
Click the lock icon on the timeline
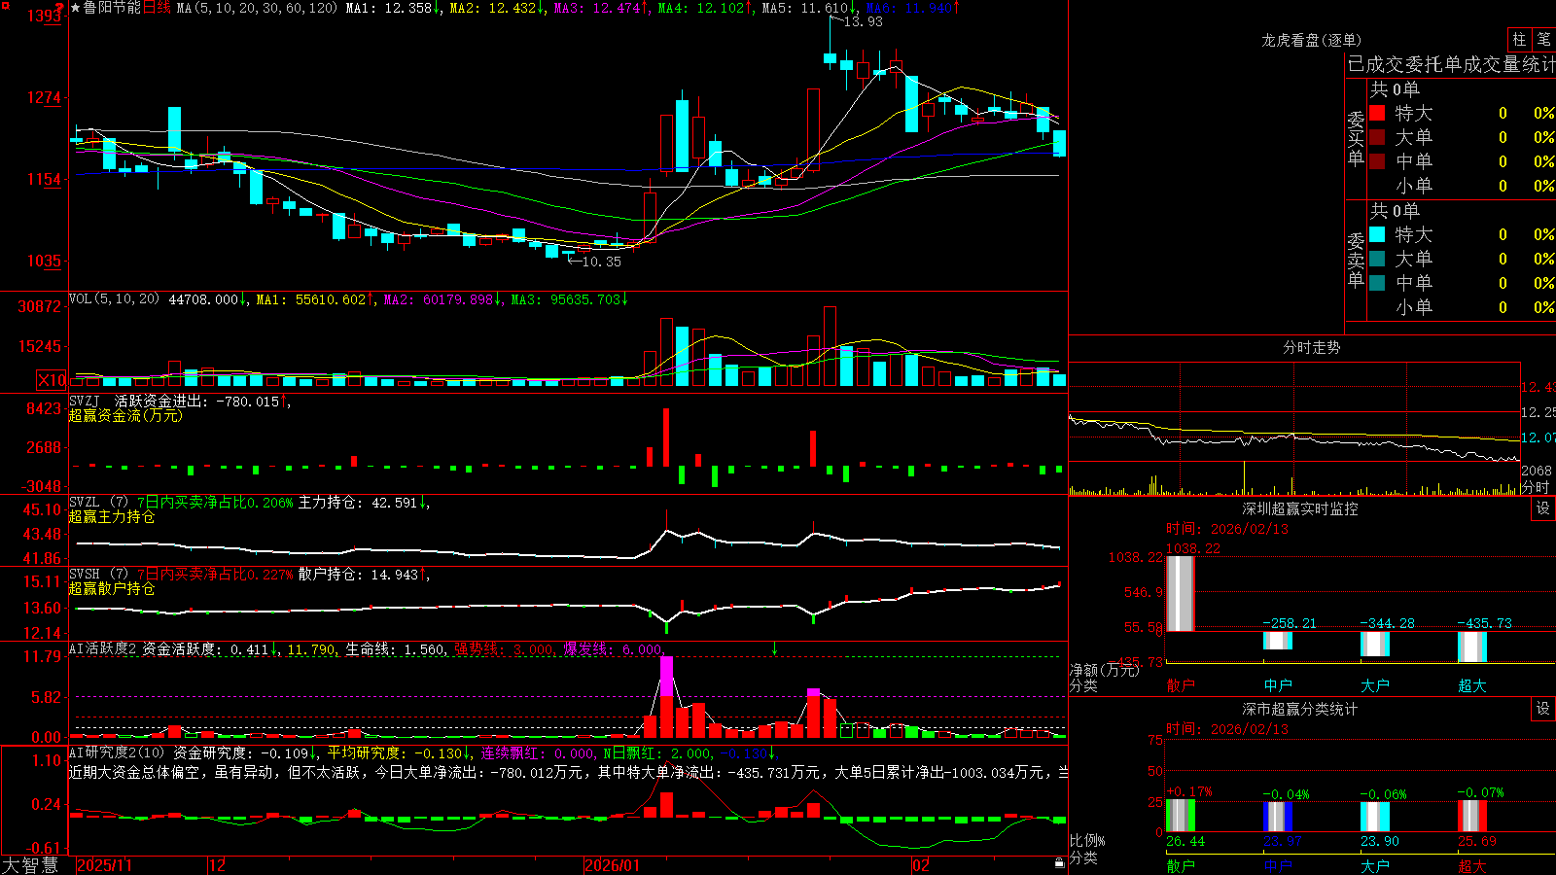point(1060,862)
